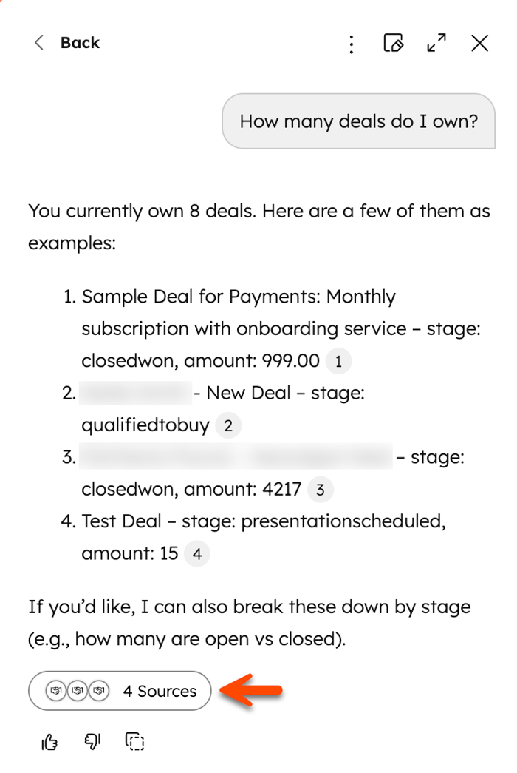Close the assistant panel

(479, 43)
